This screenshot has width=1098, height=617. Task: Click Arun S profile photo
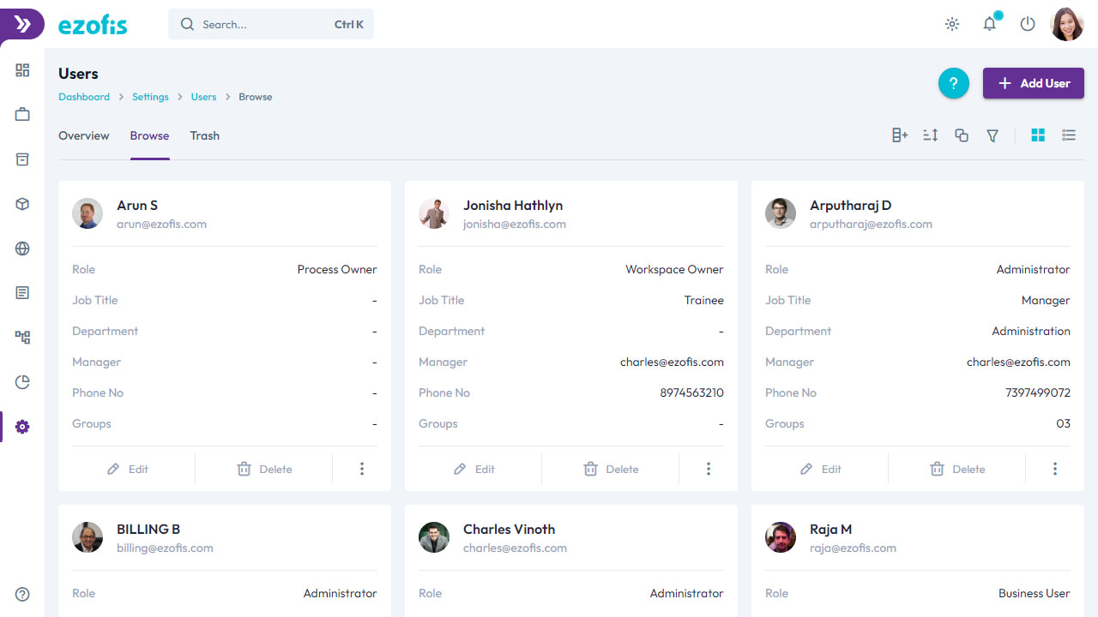(87, 213)
